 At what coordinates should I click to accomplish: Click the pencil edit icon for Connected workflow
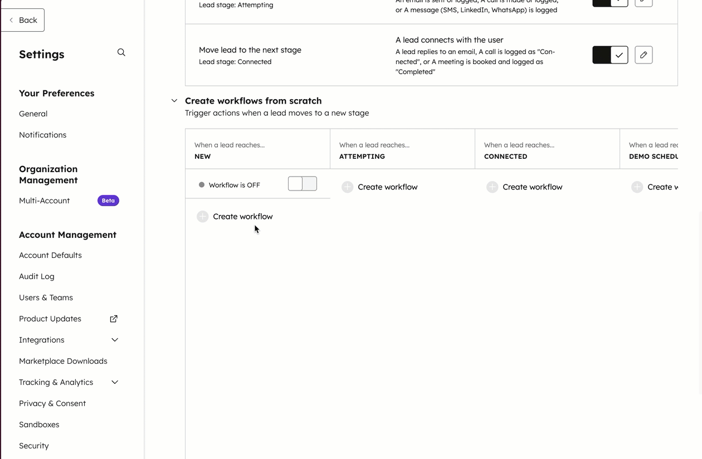click(x=643, y=55)
